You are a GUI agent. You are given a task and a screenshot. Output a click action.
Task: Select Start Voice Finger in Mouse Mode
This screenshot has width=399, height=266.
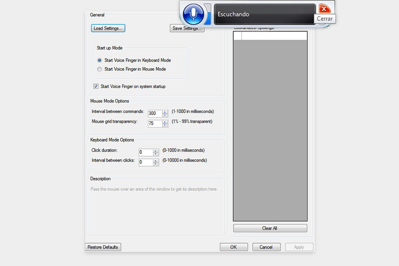[99, 69]
